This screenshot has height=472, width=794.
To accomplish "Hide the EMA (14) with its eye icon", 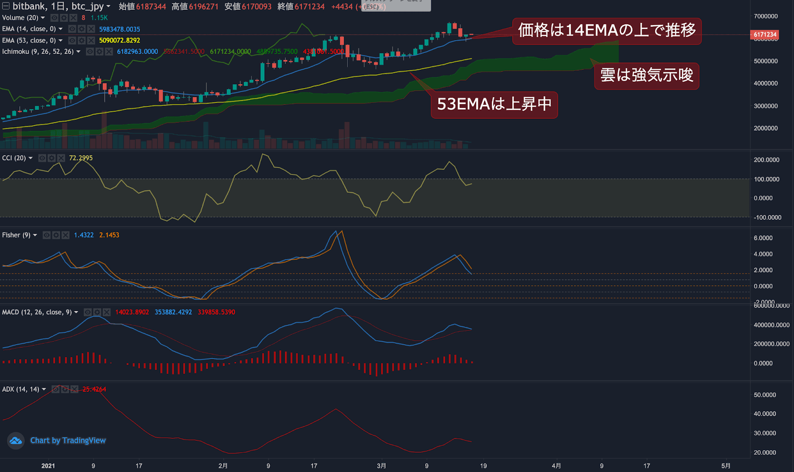I will coord(72,29).
